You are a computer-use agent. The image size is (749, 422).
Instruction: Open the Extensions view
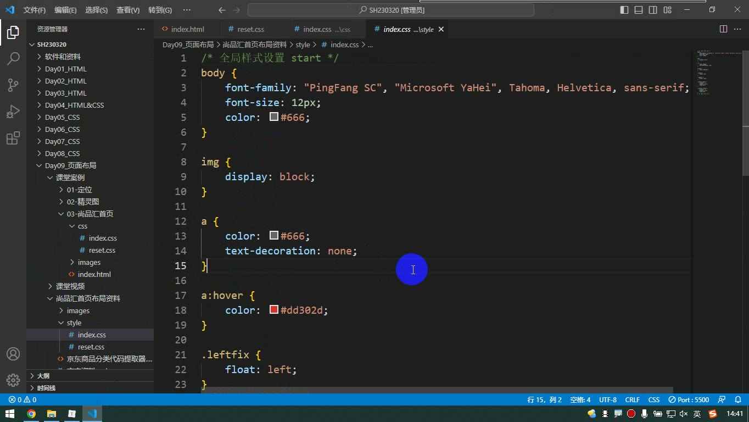pyautogui.click(x=13, y=138)
